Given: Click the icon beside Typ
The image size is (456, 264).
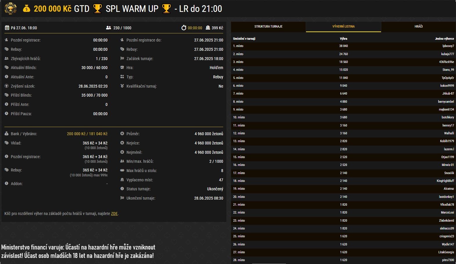Looking at the screenshot, I should (122, 77).
